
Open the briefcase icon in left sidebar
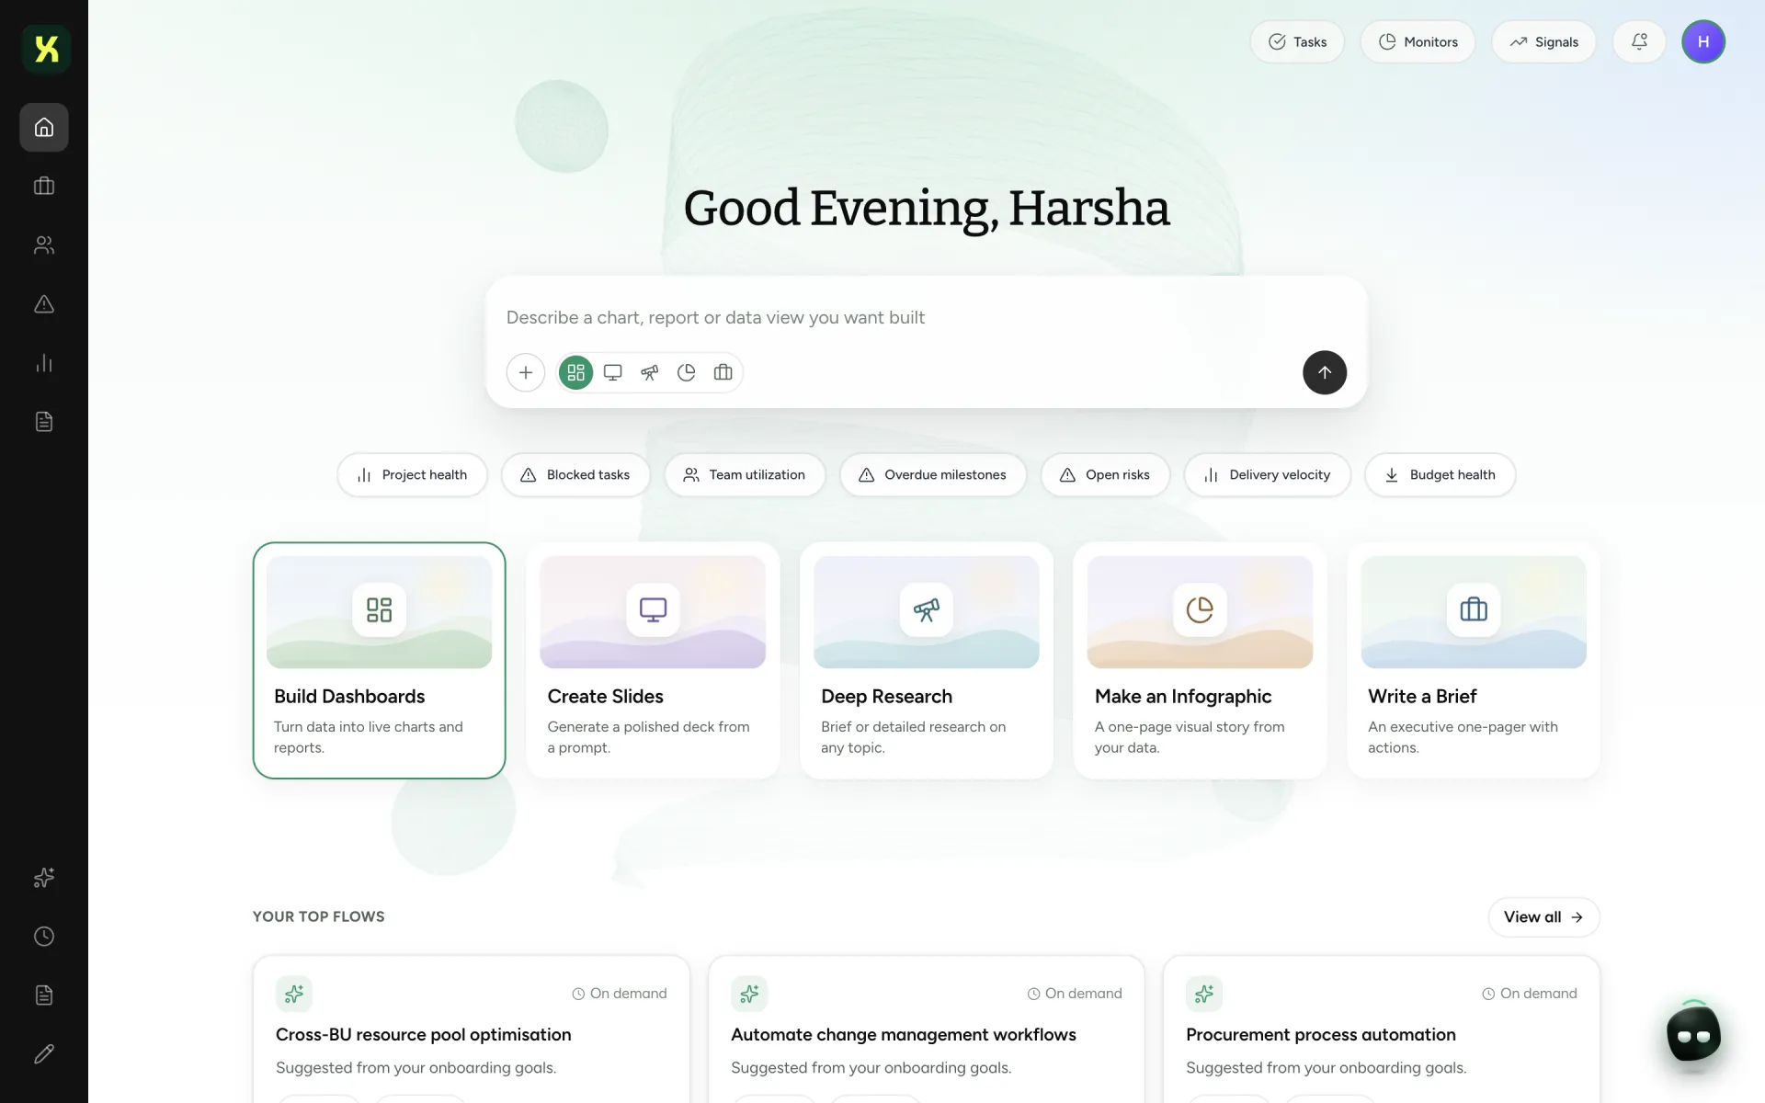pos(44,186)
